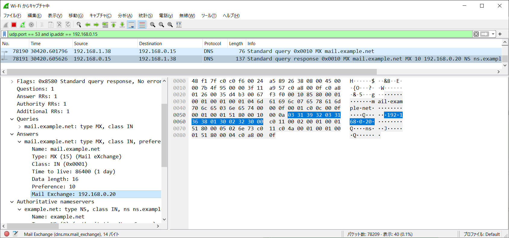
Task: Toggle auto-scroll during live capture
Action: coord(131,25)
